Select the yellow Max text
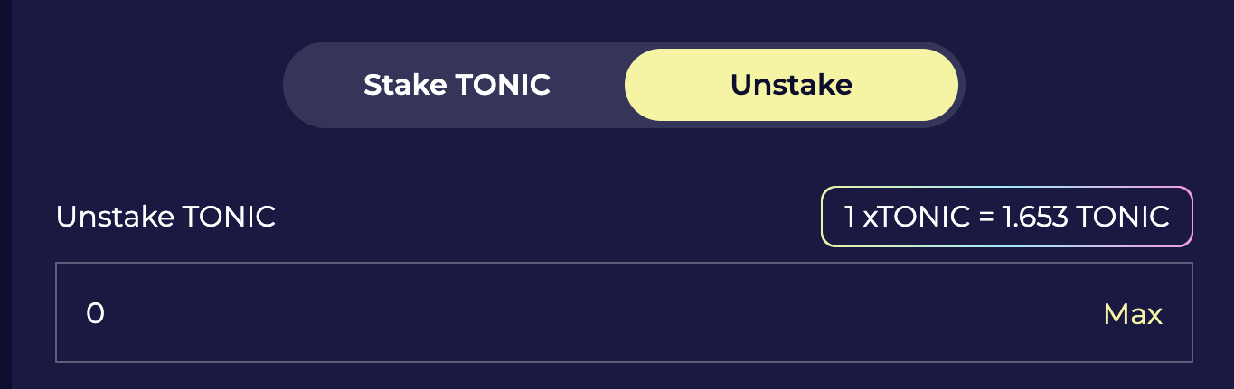 tap(1133, 314)
